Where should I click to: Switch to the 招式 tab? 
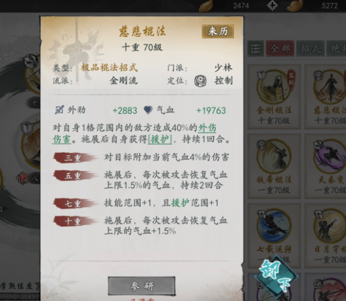click(310, 48)
